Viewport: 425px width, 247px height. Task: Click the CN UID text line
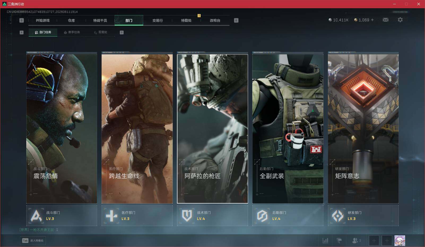pyautogui.click(x=42, y=12)
